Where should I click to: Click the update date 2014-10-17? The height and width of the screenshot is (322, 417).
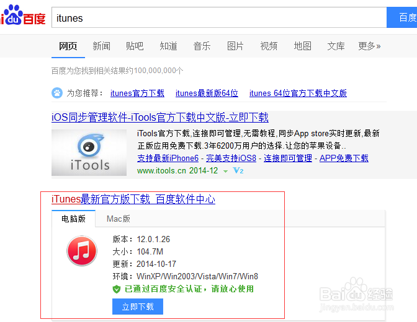click(x=156, y=264)
